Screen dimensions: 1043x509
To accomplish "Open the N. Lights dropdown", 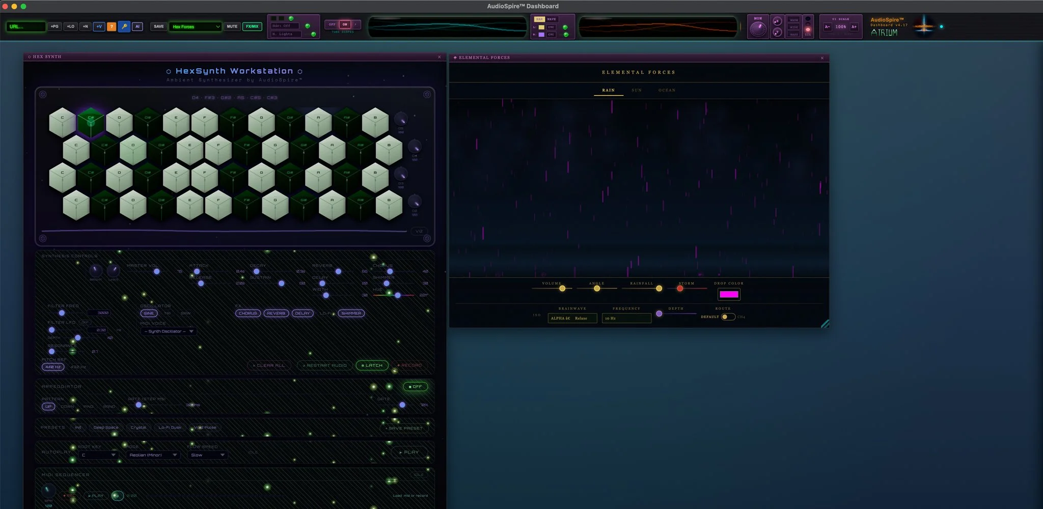I will click(286, 34).
